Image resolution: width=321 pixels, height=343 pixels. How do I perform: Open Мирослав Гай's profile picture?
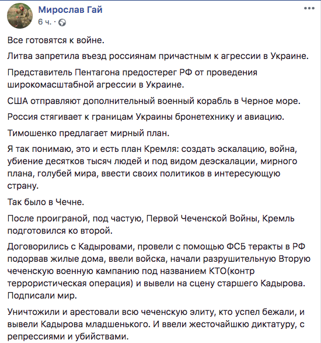(x=20, y=16)
